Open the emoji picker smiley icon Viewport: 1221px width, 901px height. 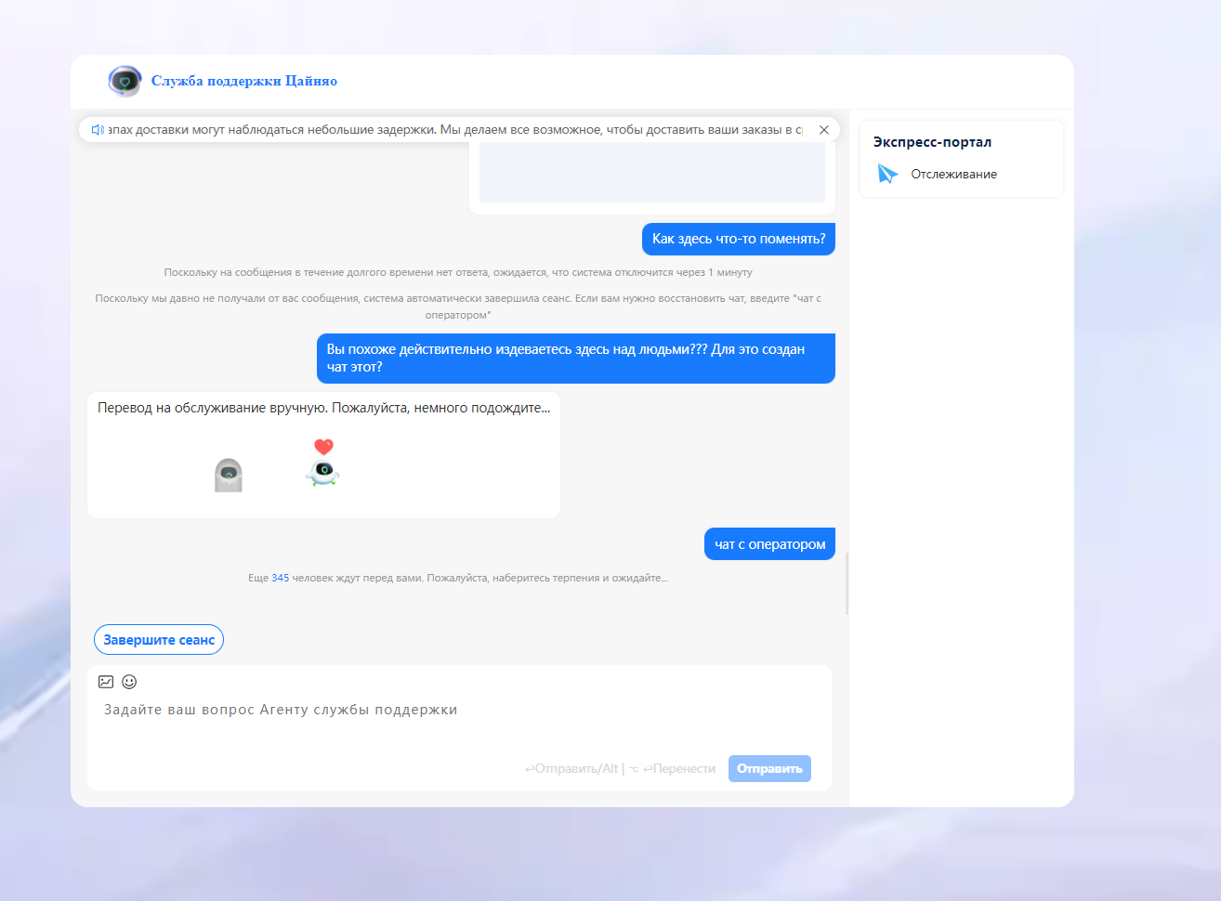click(x=129, y=682)
